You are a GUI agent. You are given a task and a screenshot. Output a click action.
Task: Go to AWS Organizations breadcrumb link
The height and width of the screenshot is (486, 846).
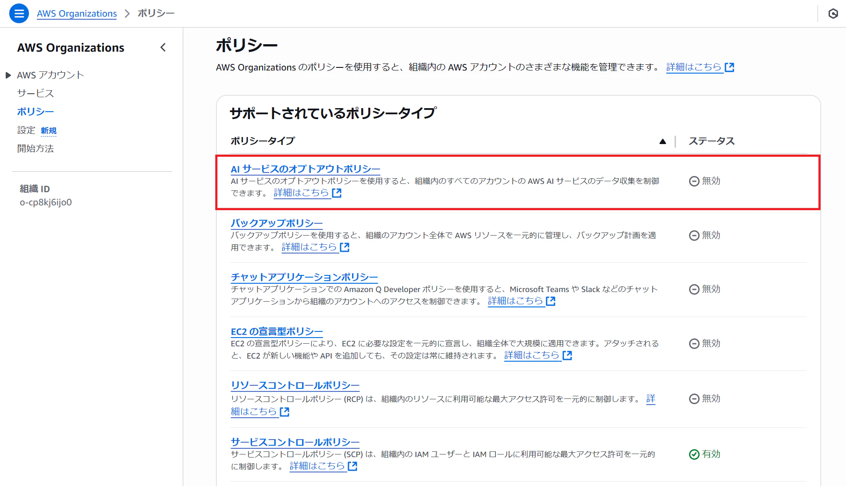[77, 14]
